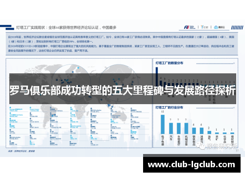Click the 汽车 bar in industry chart
245x177 pixels.
pos(171,128)
